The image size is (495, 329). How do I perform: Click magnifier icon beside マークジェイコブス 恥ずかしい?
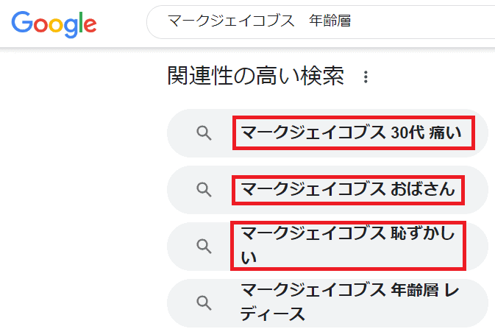click(x=204, y=246)
